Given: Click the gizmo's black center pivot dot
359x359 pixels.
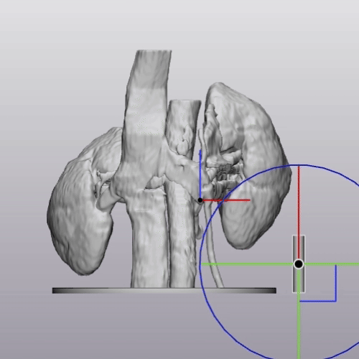Looking at the screenshot, I should coord(299,264).
